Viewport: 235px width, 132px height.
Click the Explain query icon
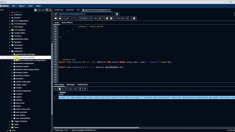107,18
